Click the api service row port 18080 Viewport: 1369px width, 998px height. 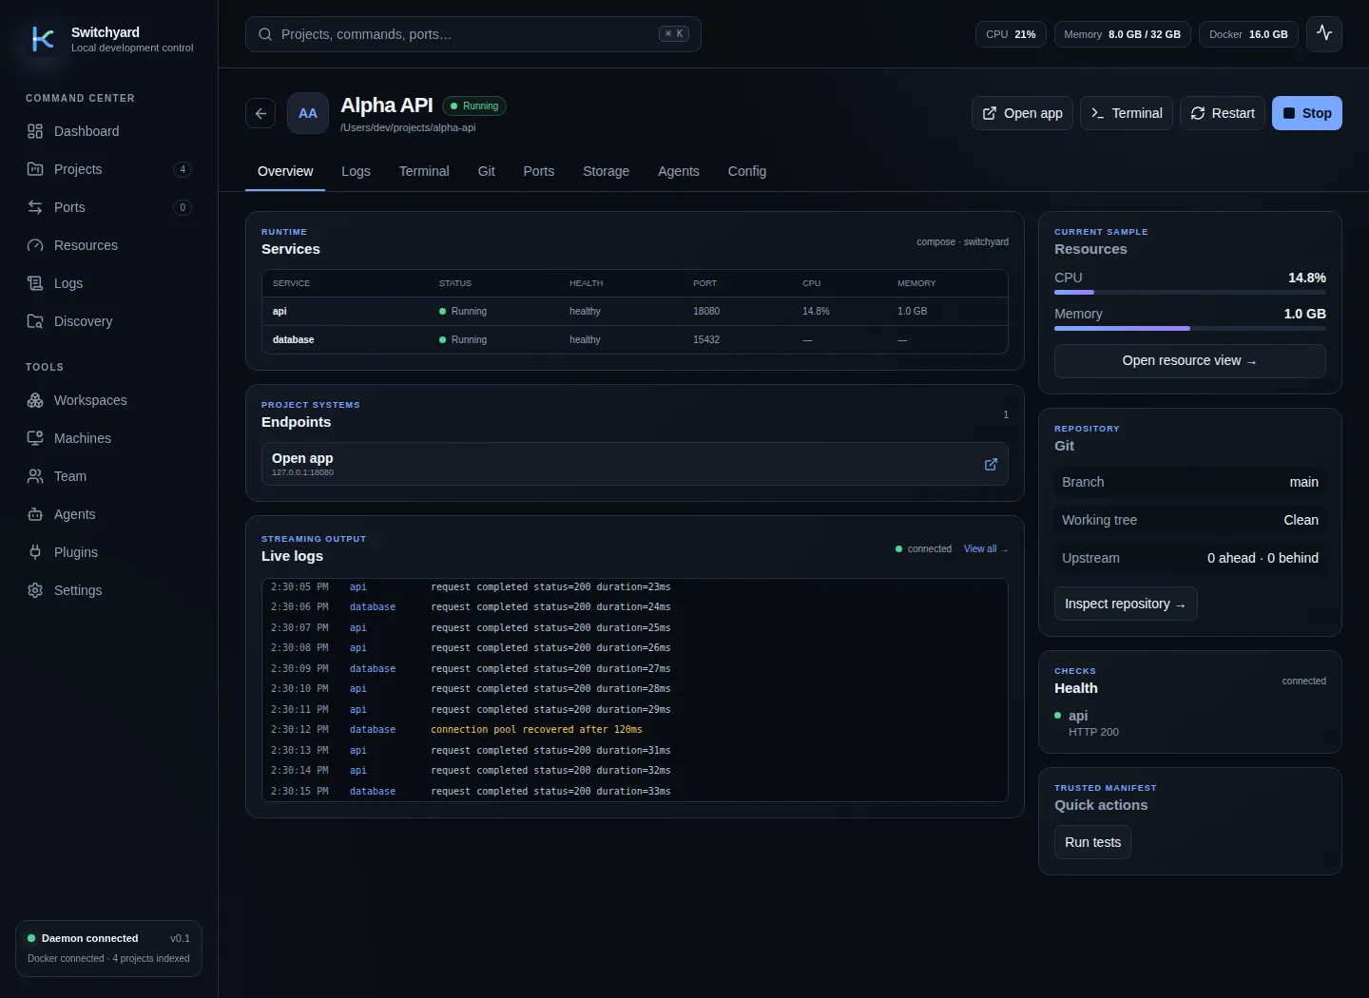[x=706, y=311]
